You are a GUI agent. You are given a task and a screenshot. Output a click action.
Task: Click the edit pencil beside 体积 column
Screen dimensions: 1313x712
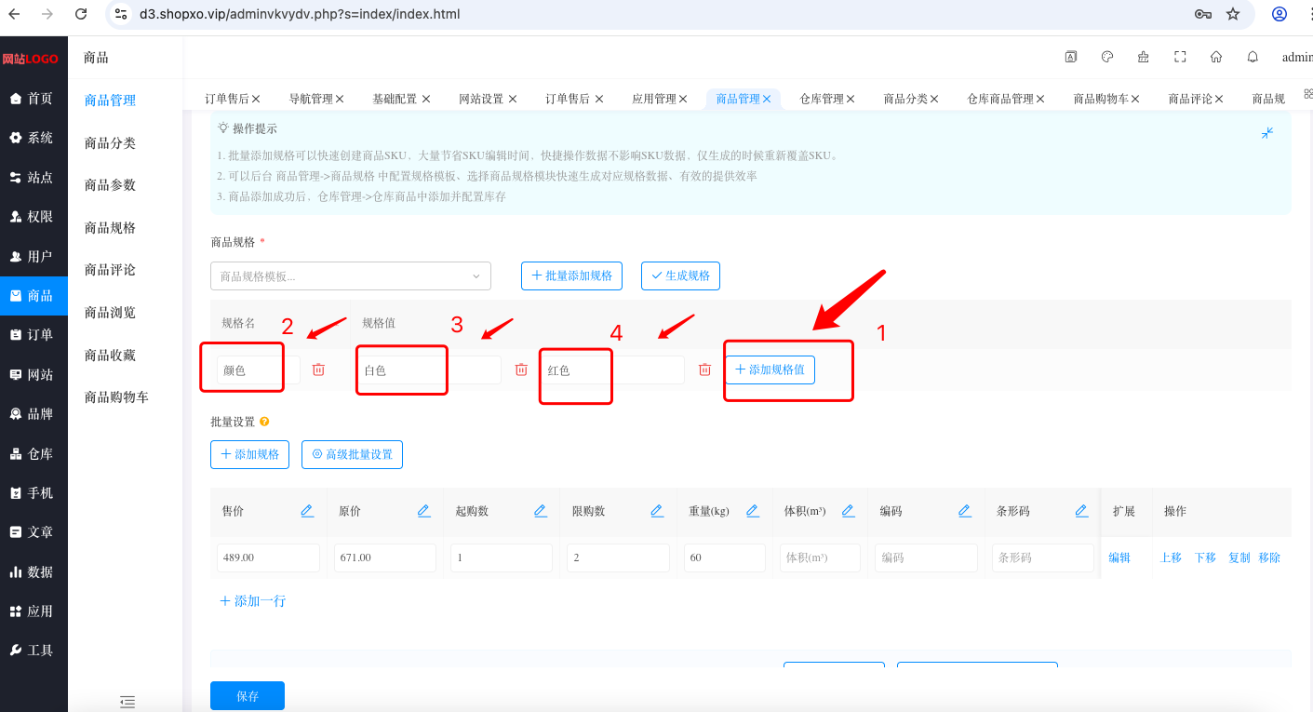pos(848,511)
